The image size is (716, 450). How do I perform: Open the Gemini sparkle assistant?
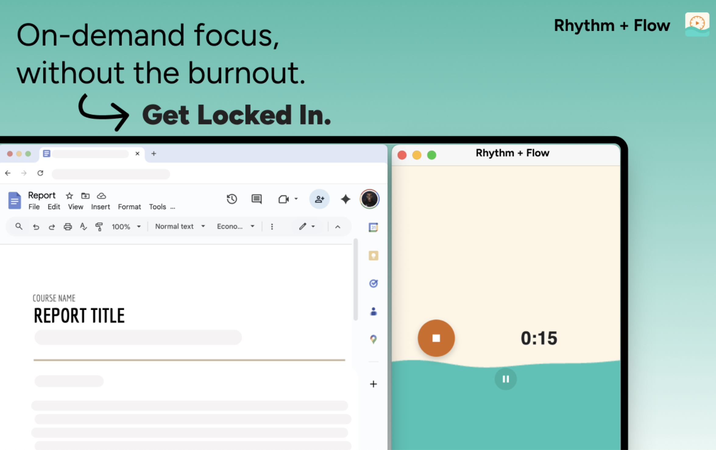tap(346, 199)
